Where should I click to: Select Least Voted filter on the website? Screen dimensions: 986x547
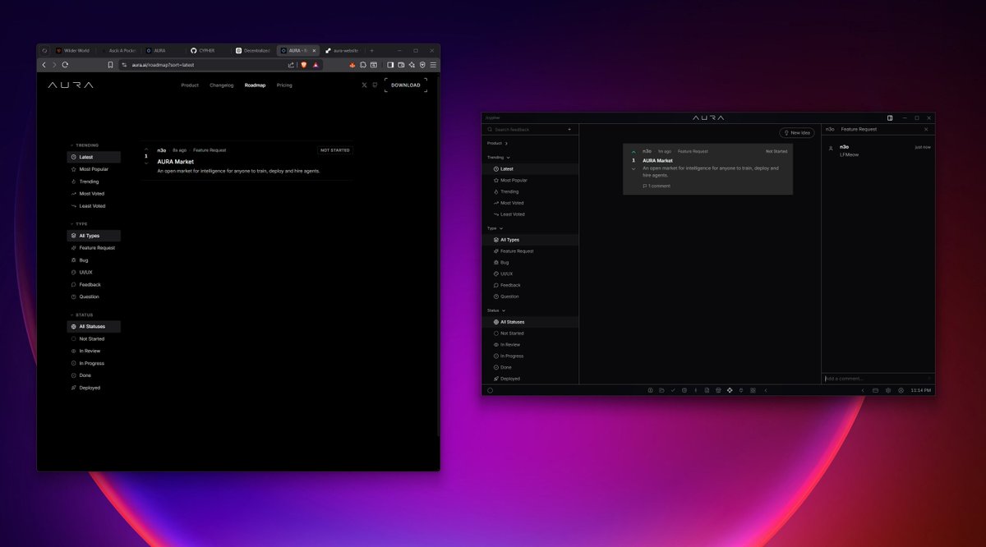click(94, 206)
